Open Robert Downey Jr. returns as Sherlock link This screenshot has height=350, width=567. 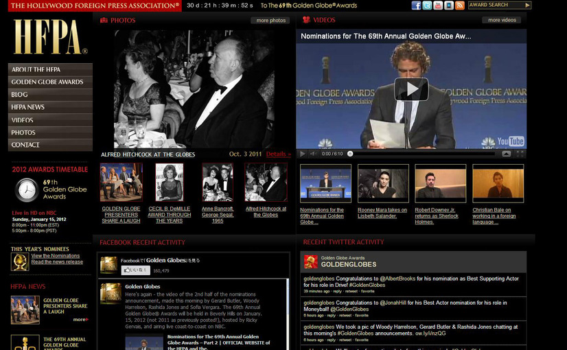point(437,216)
